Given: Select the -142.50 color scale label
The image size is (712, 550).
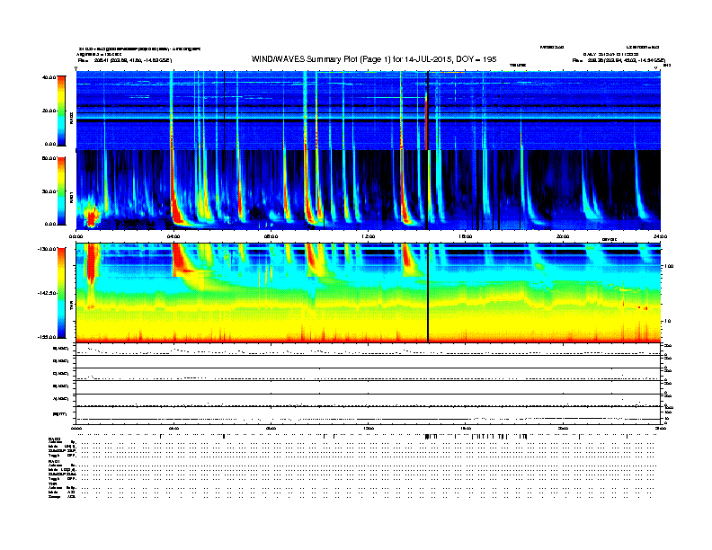Looking at the screenshot, I should coord(47,293).
